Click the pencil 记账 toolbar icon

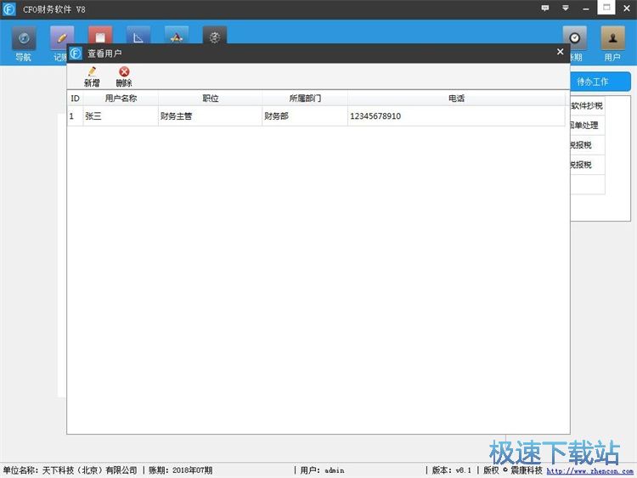[x=62, y=38]
